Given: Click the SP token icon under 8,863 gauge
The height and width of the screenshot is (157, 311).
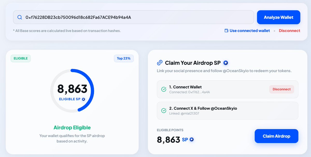Looking at the screenshot, I should click(83, 99).
